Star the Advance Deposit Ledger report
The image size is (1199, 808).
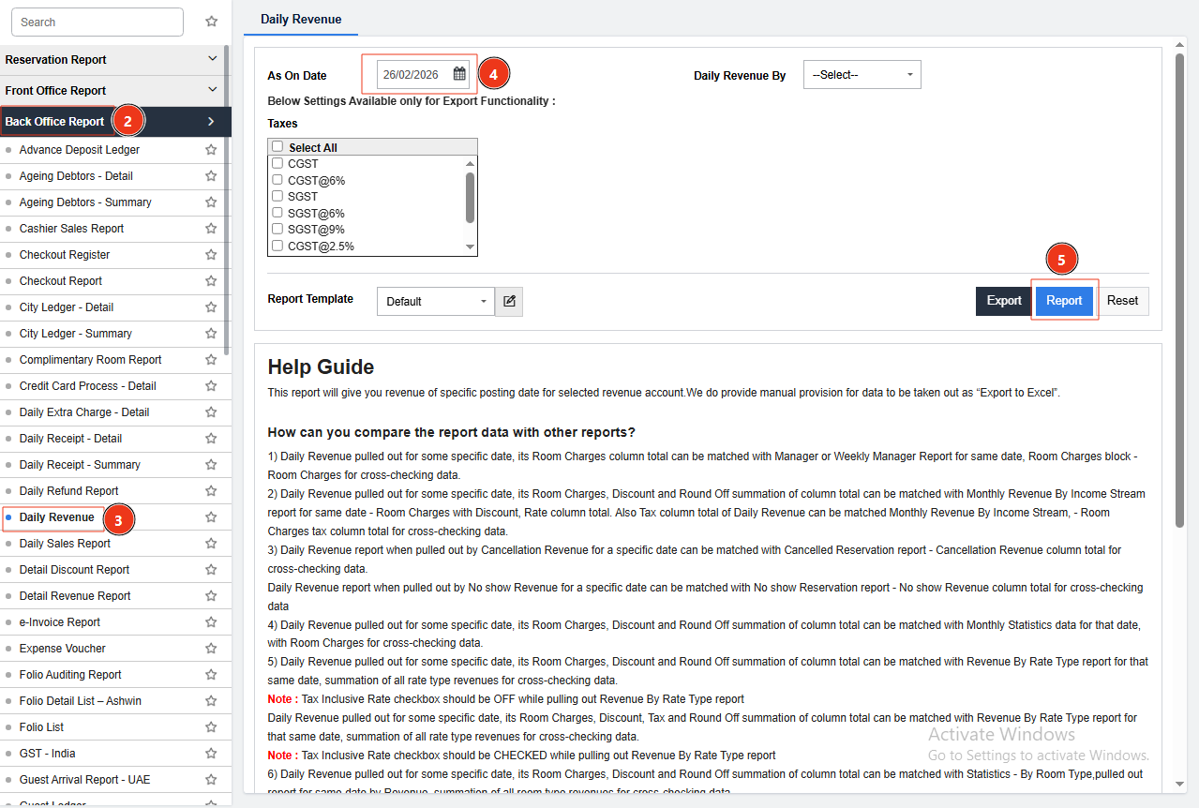point(211,150)
